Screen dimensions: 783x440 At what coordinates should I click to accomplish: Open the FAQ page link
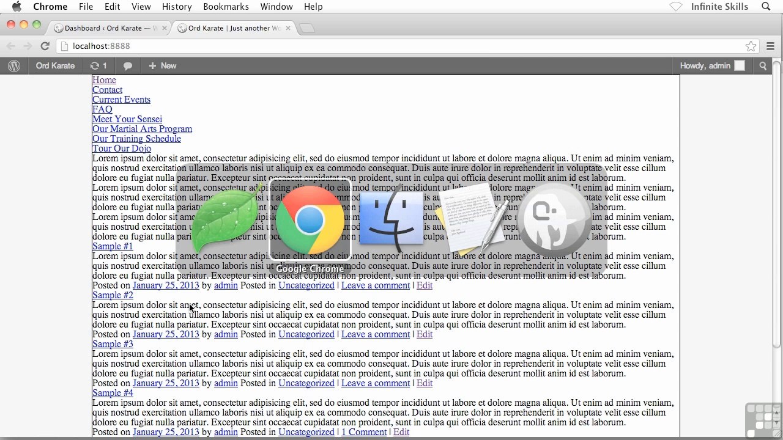[x=102, y=109]
